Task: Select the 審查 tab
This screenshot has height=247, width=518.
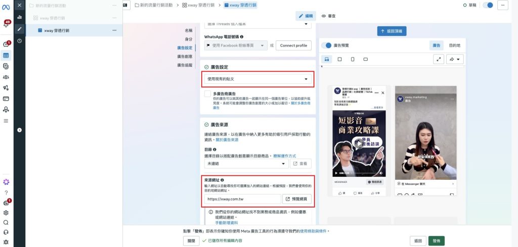Action: coord(329,16)
